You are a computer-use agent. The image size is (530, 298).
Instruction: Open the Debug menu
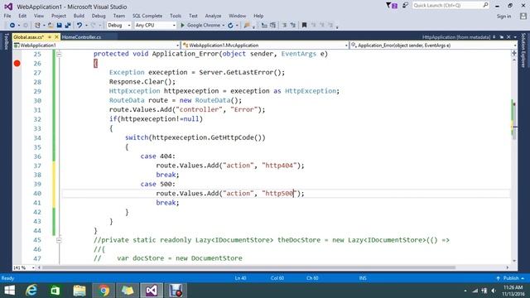[99, 16]
